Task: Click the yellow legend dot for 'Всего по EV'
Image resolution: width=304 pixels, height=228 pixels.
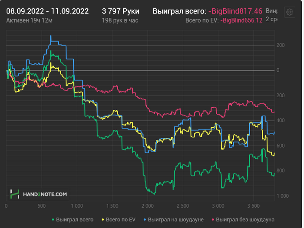Action: coord(103,220)
